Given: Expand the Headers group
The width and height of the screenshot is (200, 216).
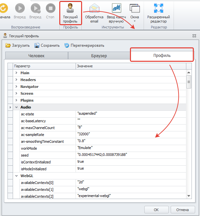Looking at the screenshot, I should click(16, 80).
